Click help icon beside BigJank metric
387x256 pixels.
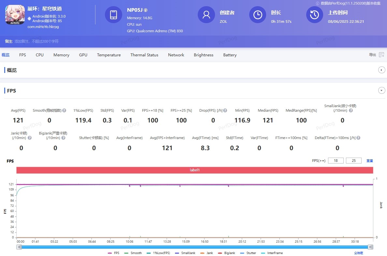pos(63,138)
